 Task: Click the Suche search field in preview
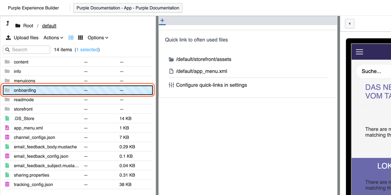click(374, 71)
